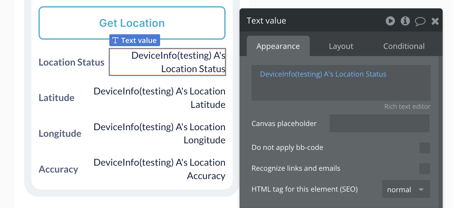The height and width of the screenshot is (208, 454).
Task: Select the Longitude value text element
Action: (x=159, y=134)
